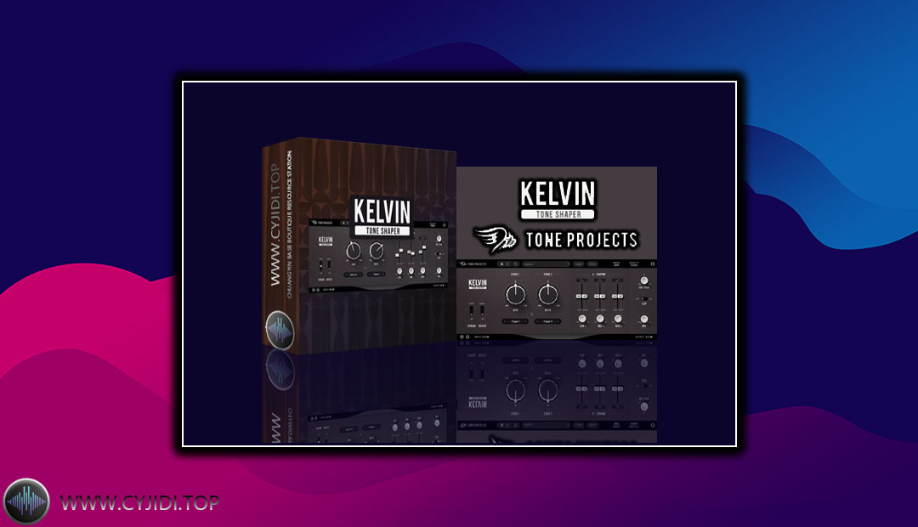Toggle the Shaping section enable dot in flat panel

[593, 274]
